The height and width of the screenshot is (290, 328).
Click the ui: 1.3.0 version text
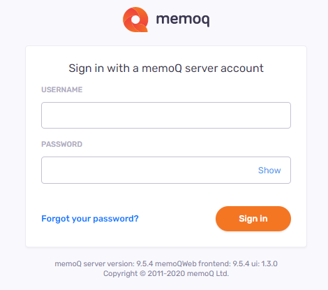point(264,263)
